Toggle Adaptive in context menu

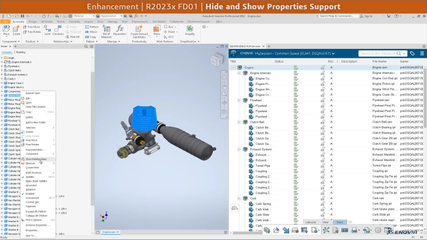tap(31, 189)
